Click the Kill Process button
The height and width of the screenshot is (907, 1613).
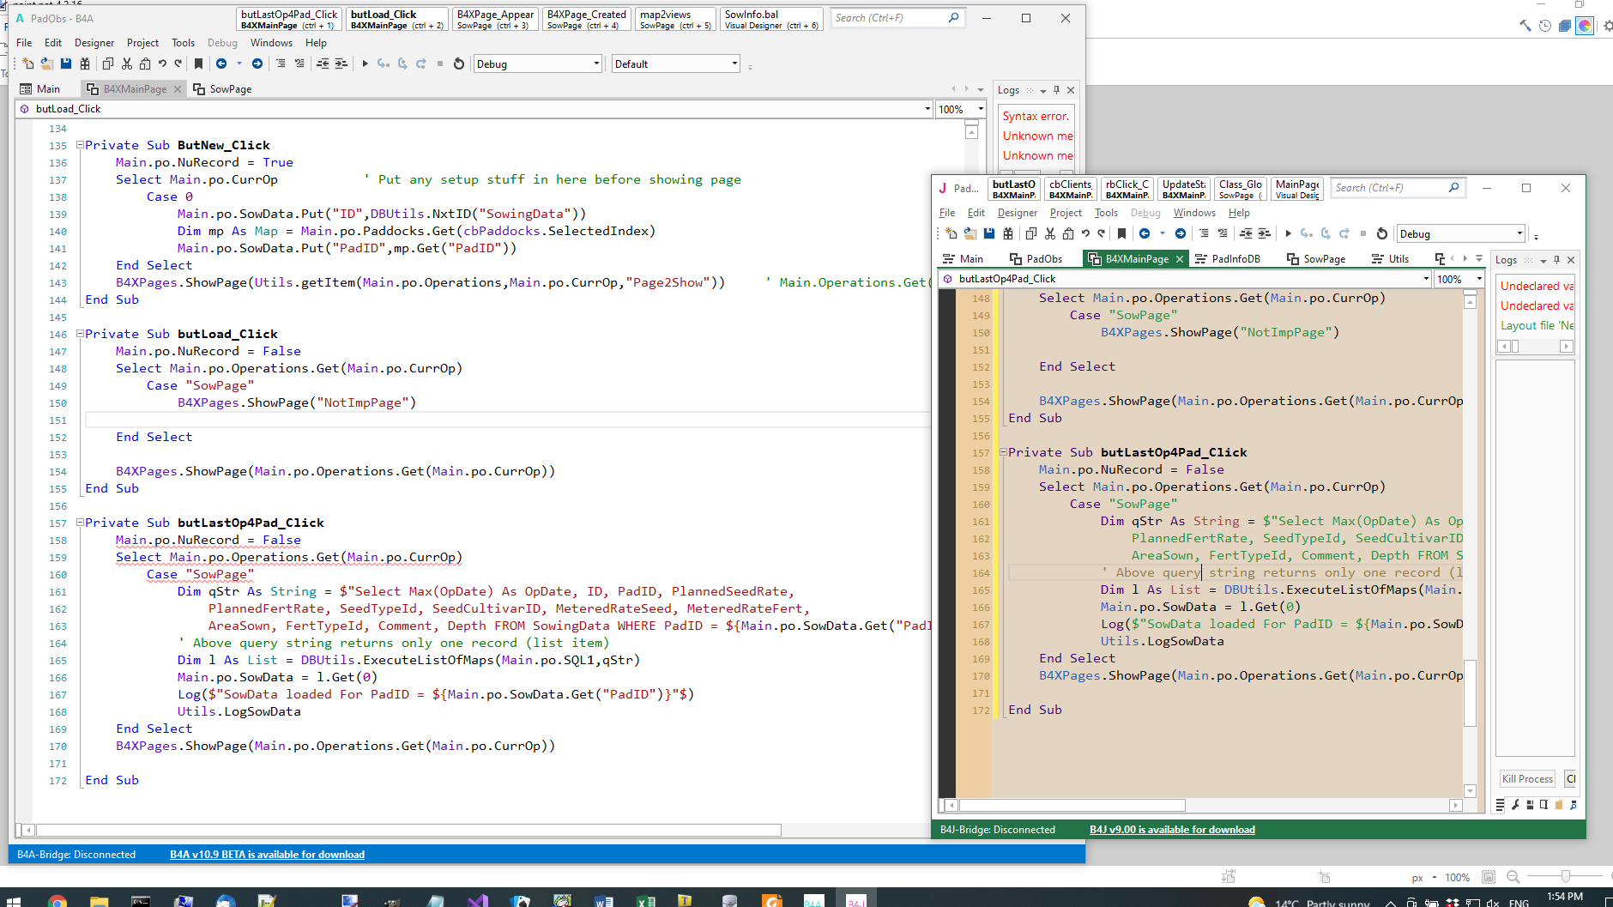click(x=1527, y=779)
